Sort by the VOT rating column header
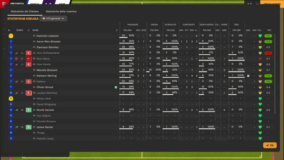This screenshot has height=160, width=284. pos(269,30)
